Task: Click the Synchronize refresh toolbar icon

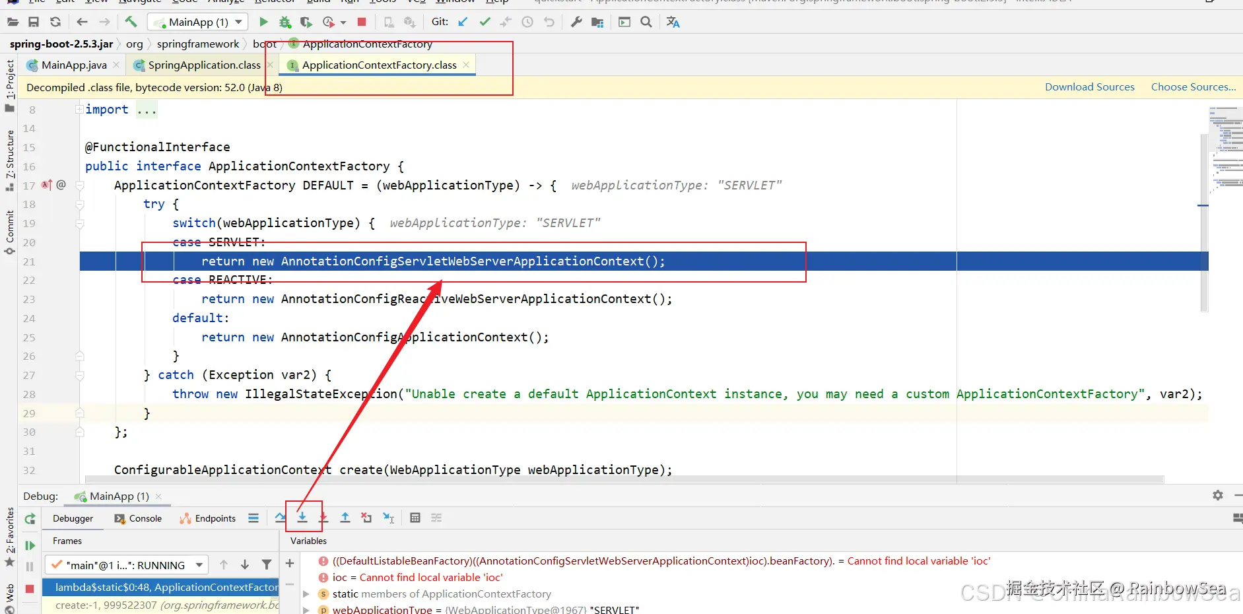Action: coord(55,22)
